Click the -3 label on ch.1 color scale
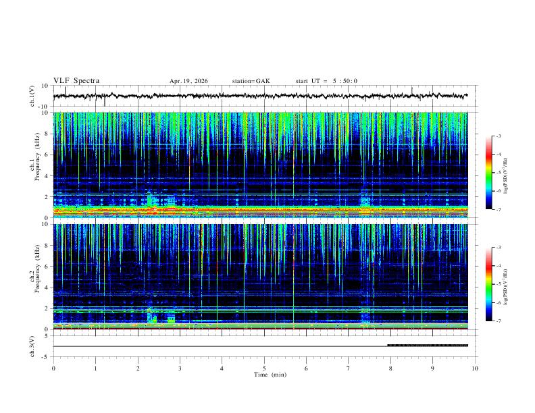Image resolution: width=535 pixels, height=413 pixels. (x=498, y=136)
